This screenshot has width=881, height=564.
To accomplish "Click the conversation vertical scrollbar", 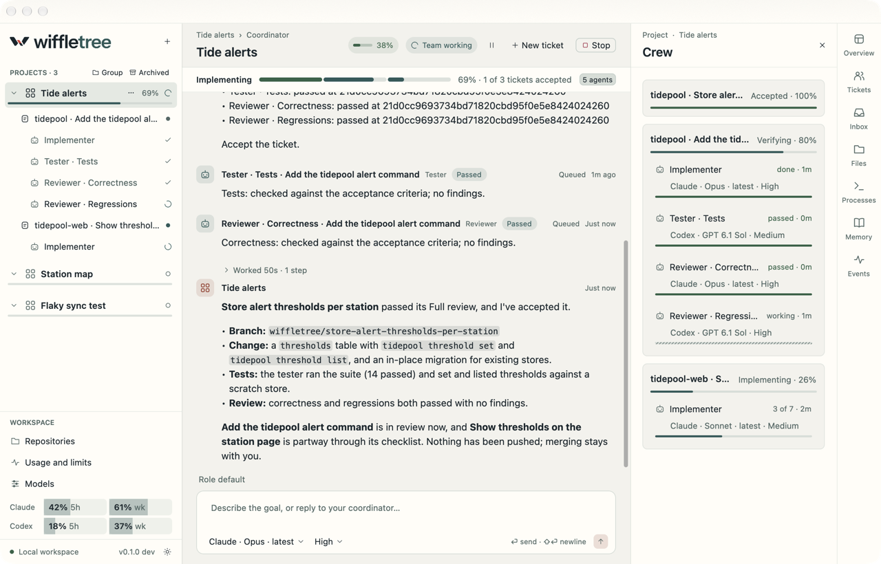I will tap(626, 354).
